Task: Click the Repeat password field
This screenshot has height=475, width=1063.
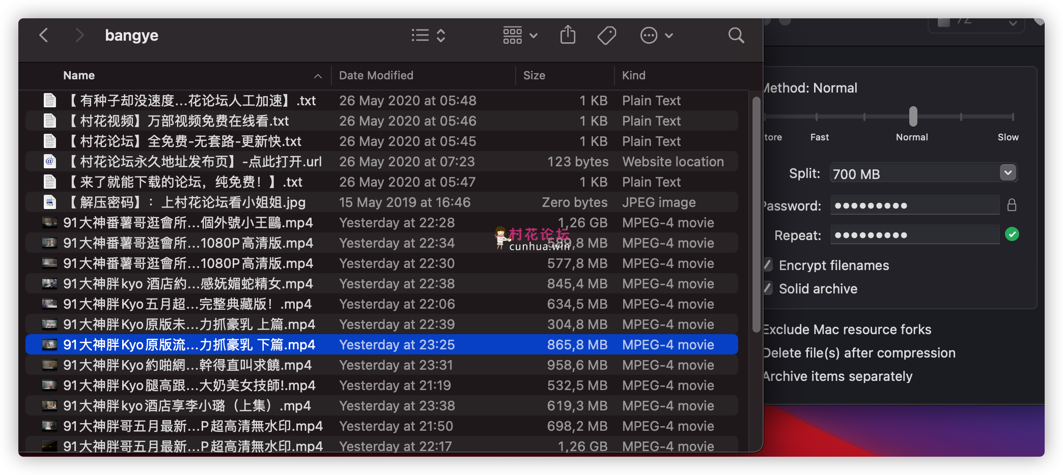Action: (915, 235)
